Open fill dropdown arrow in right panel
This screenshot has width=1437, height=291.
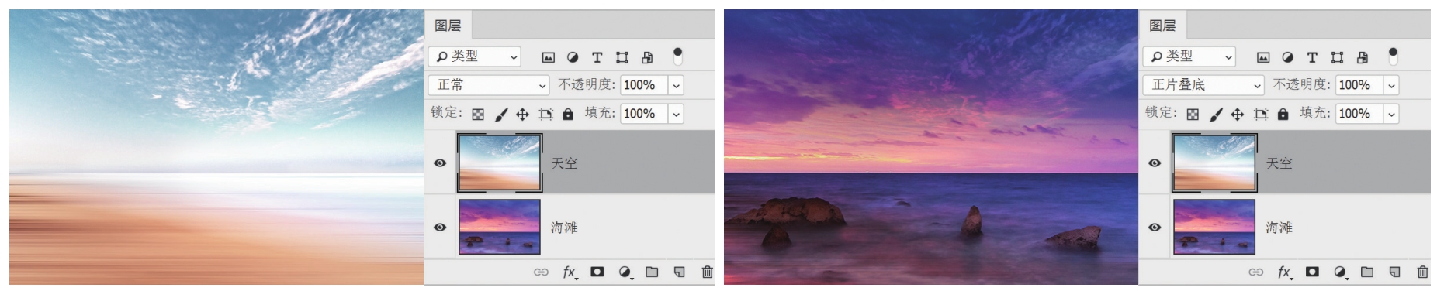pyautogui.click(x=1392, y=114)
